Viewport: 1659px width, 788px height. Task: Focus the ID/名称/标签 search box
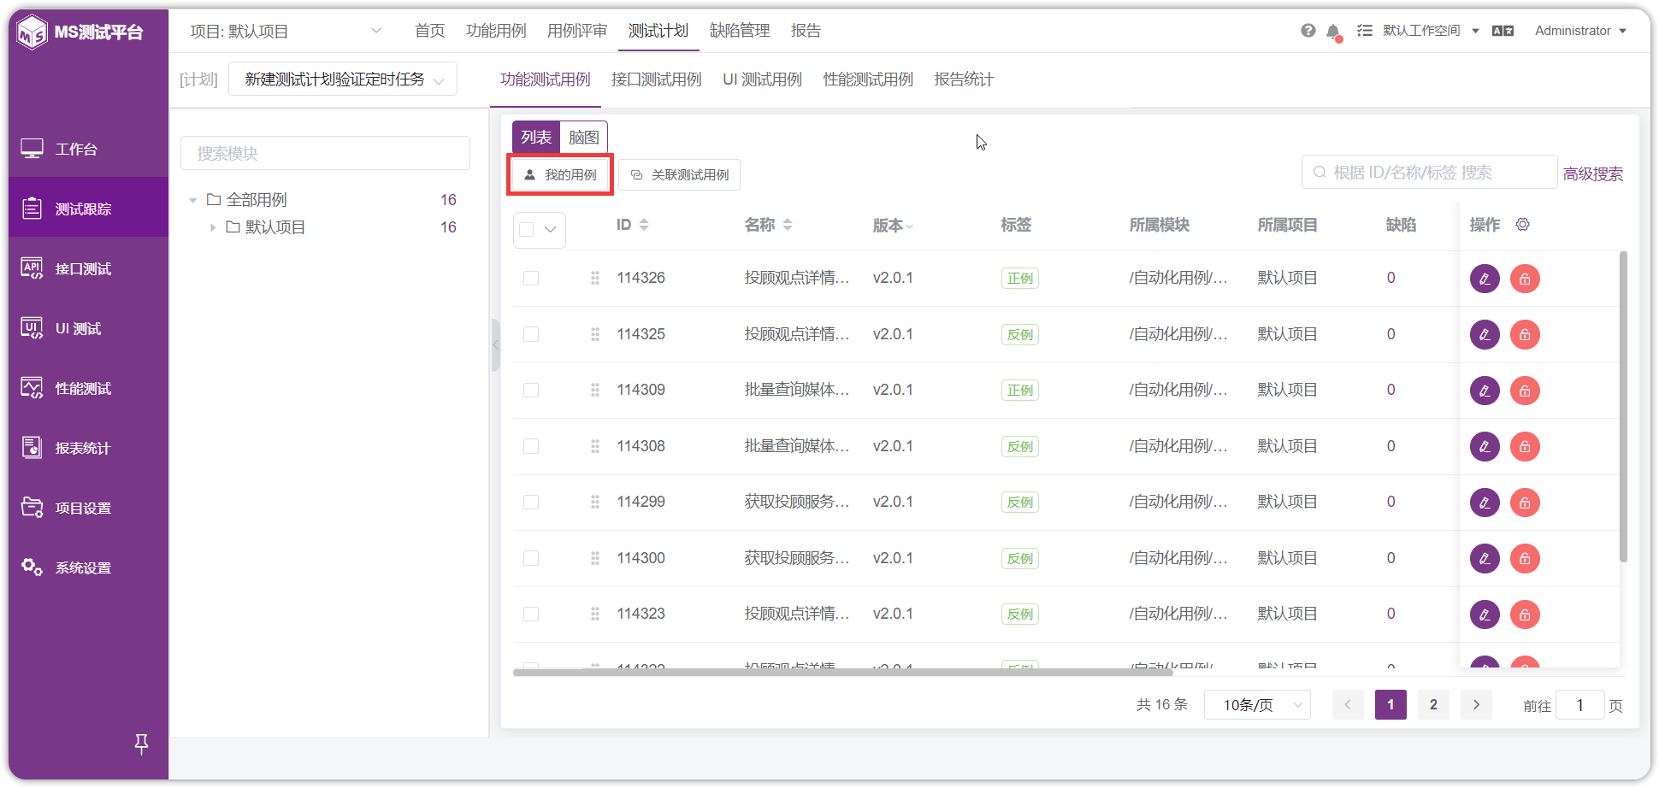(1429, 173)
